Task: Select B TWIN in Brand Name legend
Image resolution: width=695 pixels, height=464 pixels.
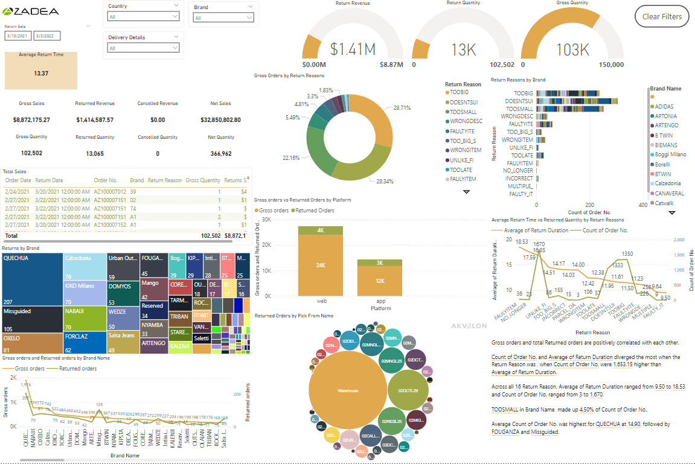Action: (661, 136)
